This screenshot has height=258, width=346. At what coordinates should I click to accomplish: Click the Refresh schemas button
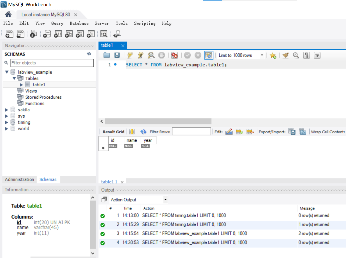(89, 54)
